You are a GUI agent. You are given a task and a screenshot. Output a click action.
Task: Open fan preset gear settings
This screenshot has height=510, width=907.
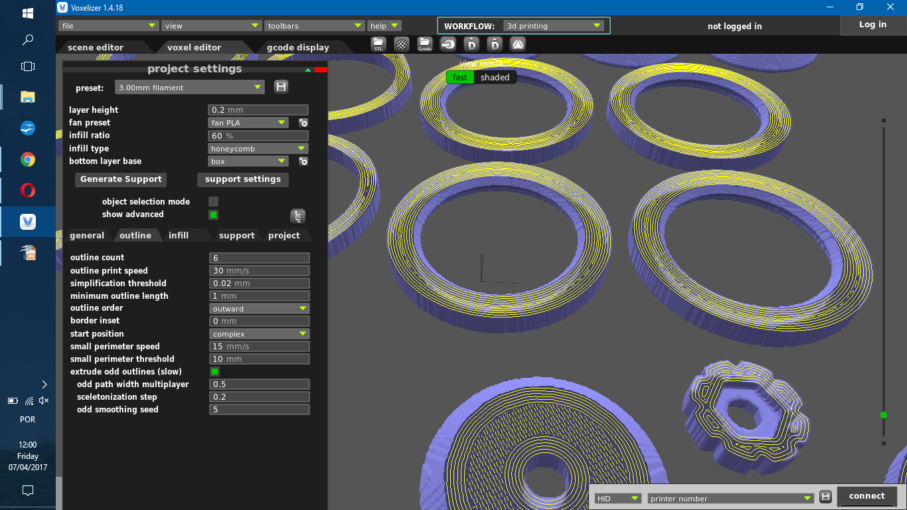click(x=303, y=123)
